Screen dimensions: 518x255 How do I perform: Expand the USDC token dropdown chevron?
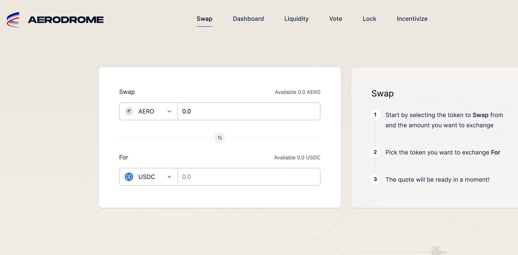coord(169,177)
